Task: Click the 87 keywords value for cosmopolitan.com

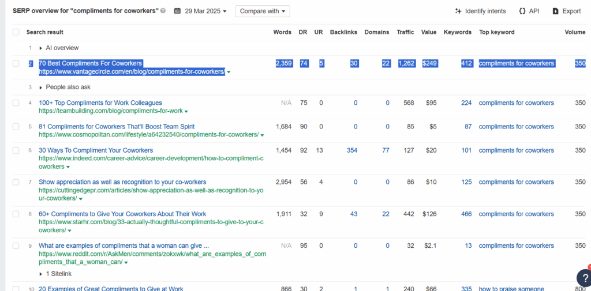Action: pyautogui.click(x=468, y=127)
